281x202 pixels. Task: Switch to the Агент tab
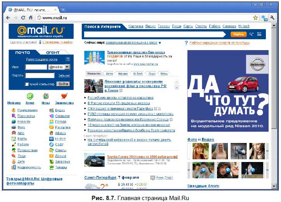[53, 52]
